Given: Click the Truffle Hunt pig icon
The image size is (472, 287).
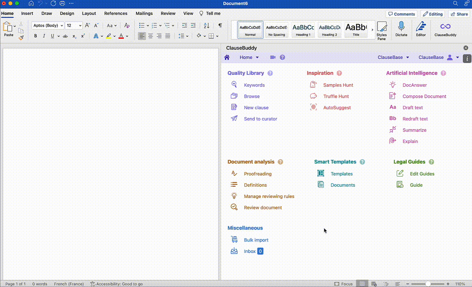Looking at the screenshot, I should 313,96.
